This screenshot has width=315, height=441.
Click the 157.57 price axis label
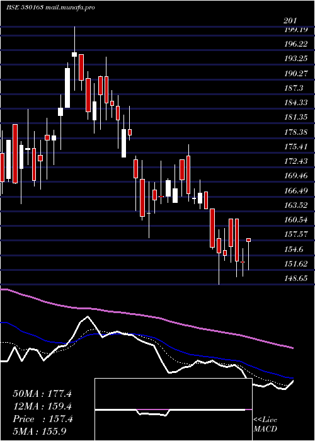[295, 234]
